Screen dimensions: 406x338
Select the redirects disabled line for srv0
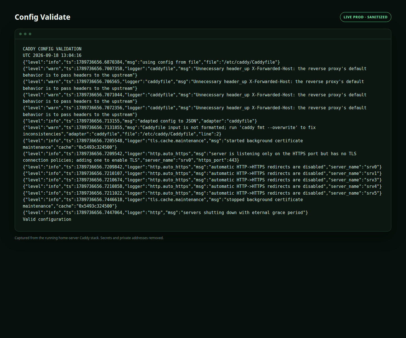(202, 167)
